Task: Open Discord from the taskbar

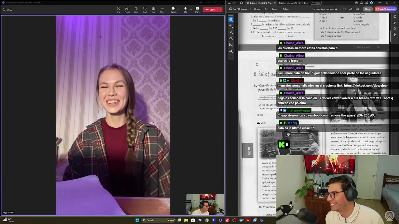Action: [x=255, y=220]
